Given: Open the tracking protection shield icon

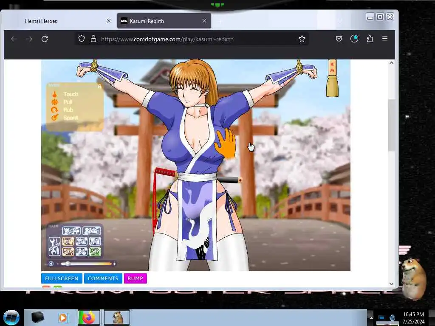Looking at the screenshot, I should pos(81,39).
